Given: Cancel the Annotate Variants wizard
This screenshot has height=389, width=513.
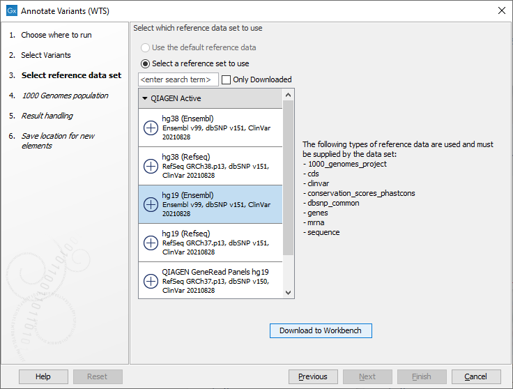Looking at the screenshot, I should [476, 376].
